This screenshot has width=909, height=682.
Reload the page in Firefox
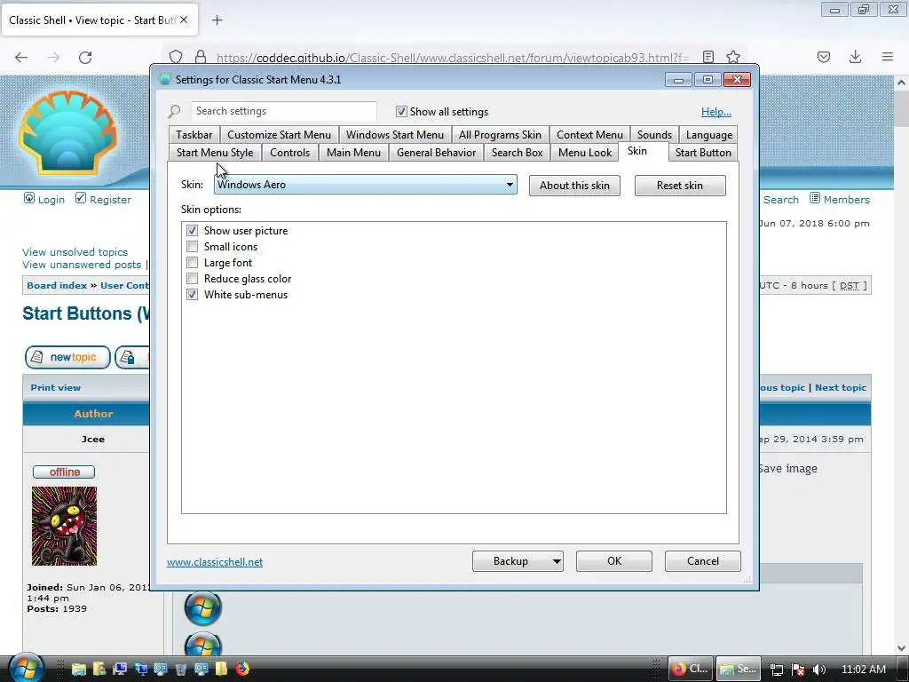(x=85, y=57)
